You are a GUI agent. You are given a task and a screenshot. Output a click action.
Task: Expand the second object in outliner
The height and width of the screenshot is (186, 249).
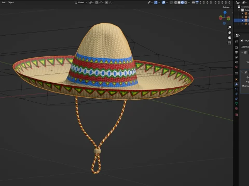[x=242, y=17]
